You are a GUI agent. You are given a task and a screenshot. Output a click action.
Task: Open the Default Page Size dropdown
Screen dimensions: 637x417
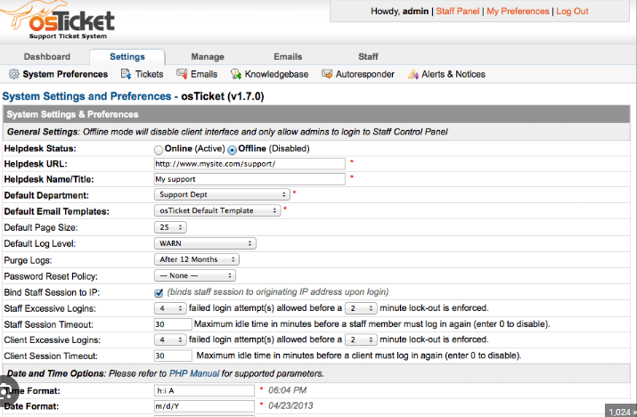point(170,227)
